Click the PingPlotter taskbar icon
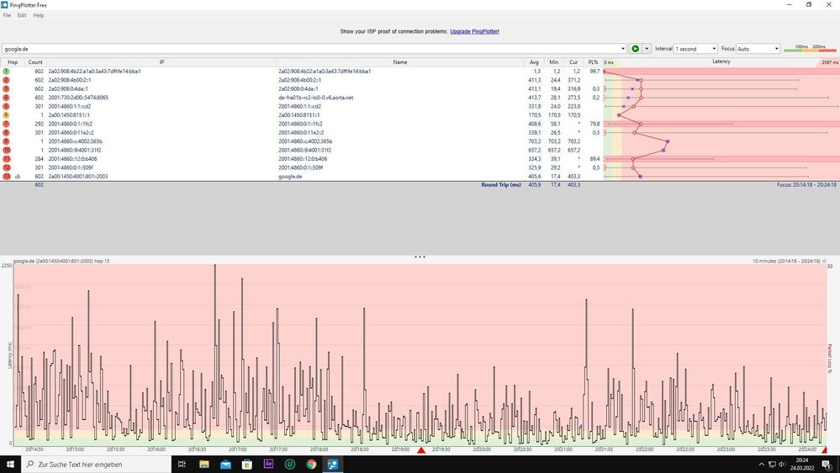Screen dimensions: 840x473 coord(333,465)
